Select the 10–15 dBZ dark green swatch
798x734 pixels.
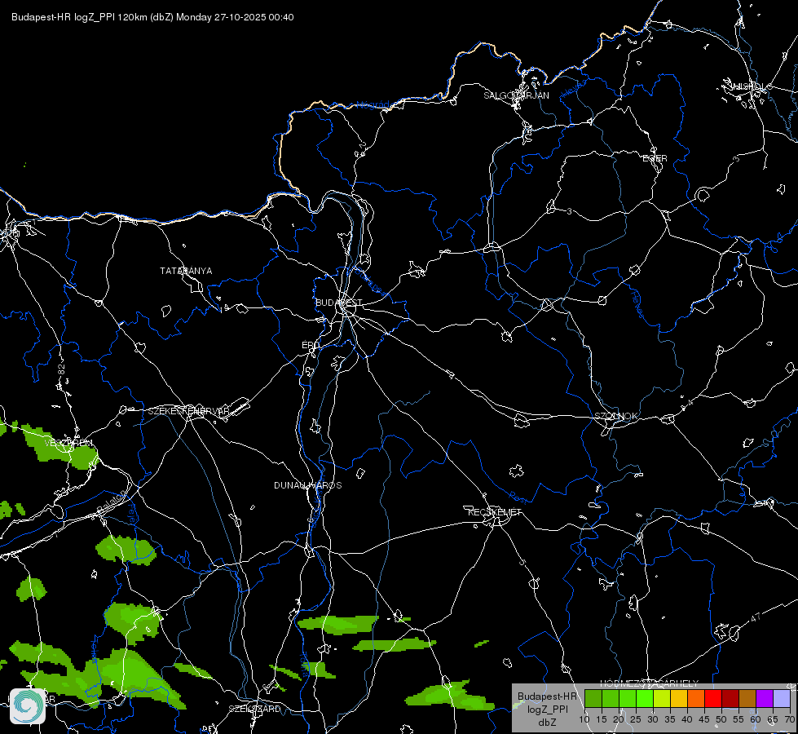click(x=593, y=698)
